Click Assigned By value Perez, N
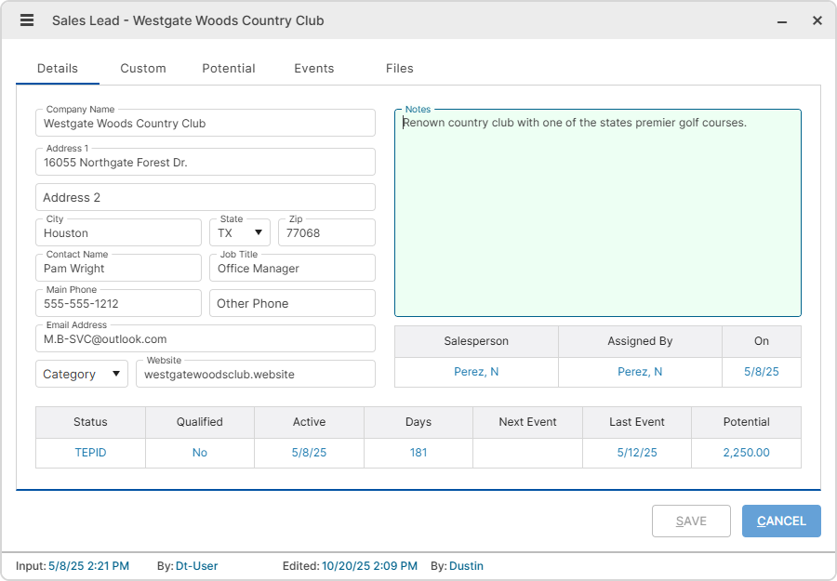 click(x=640, y=371)
